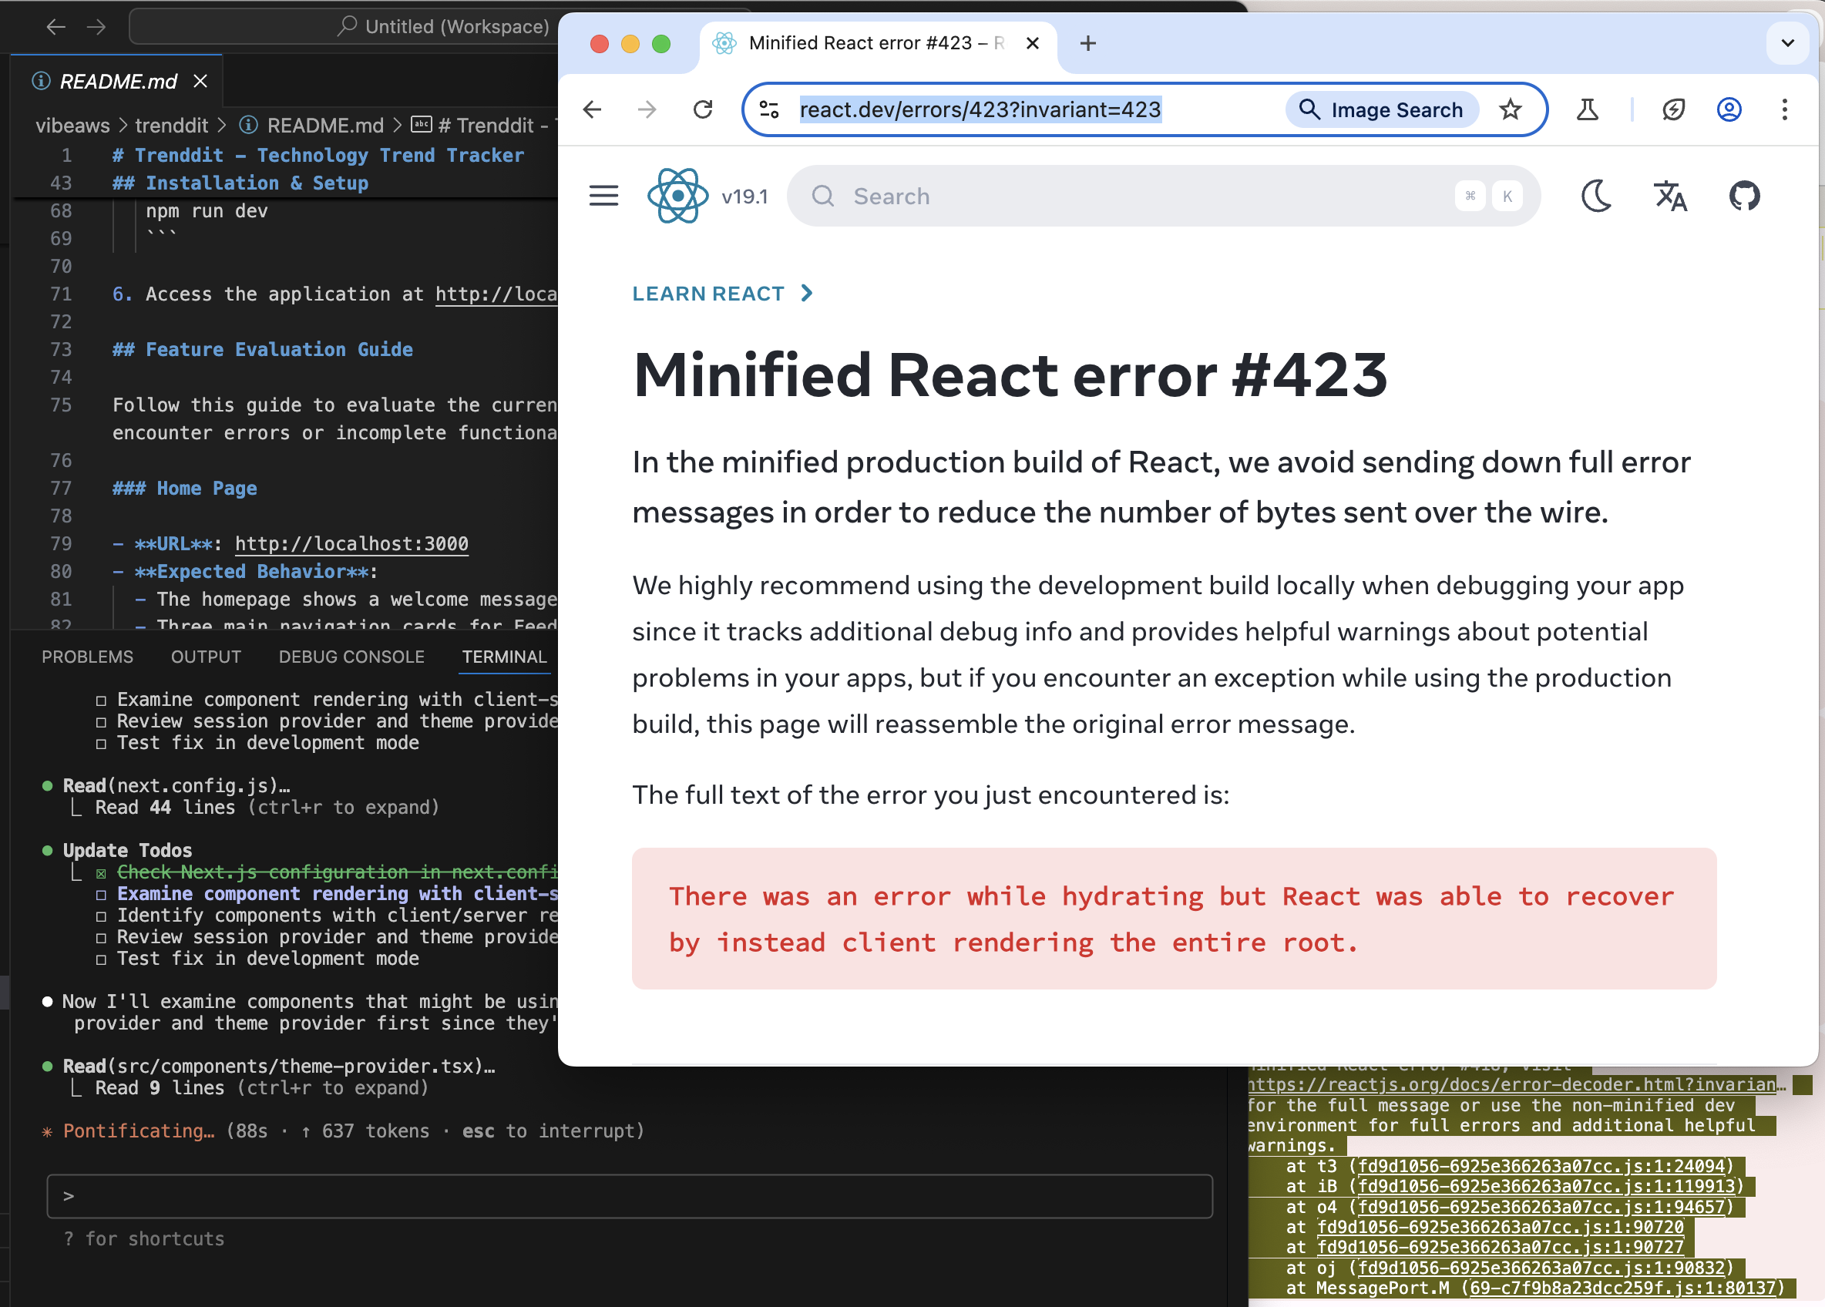Open the http://localhost:3000 link in README
This screenshot has height=1307, width=1825.
point(351,544)
